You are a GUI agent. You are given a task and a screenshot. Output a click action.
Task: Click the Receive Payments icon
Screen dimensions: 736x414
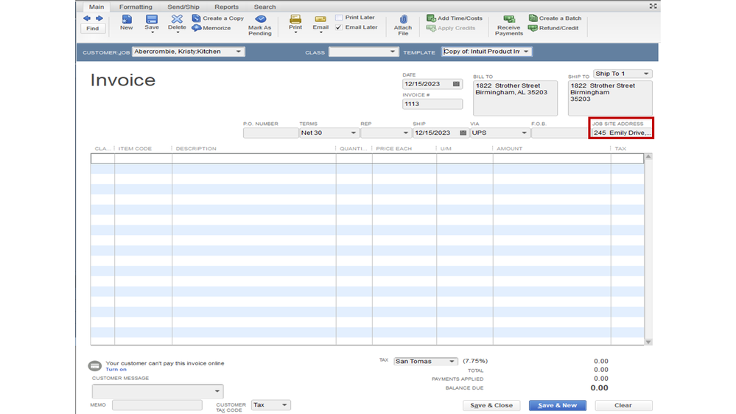coord(508,20)
